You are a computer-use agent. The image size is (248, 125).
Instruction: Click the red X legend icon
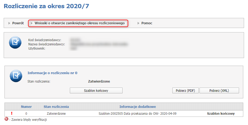[x=6, y=119]
